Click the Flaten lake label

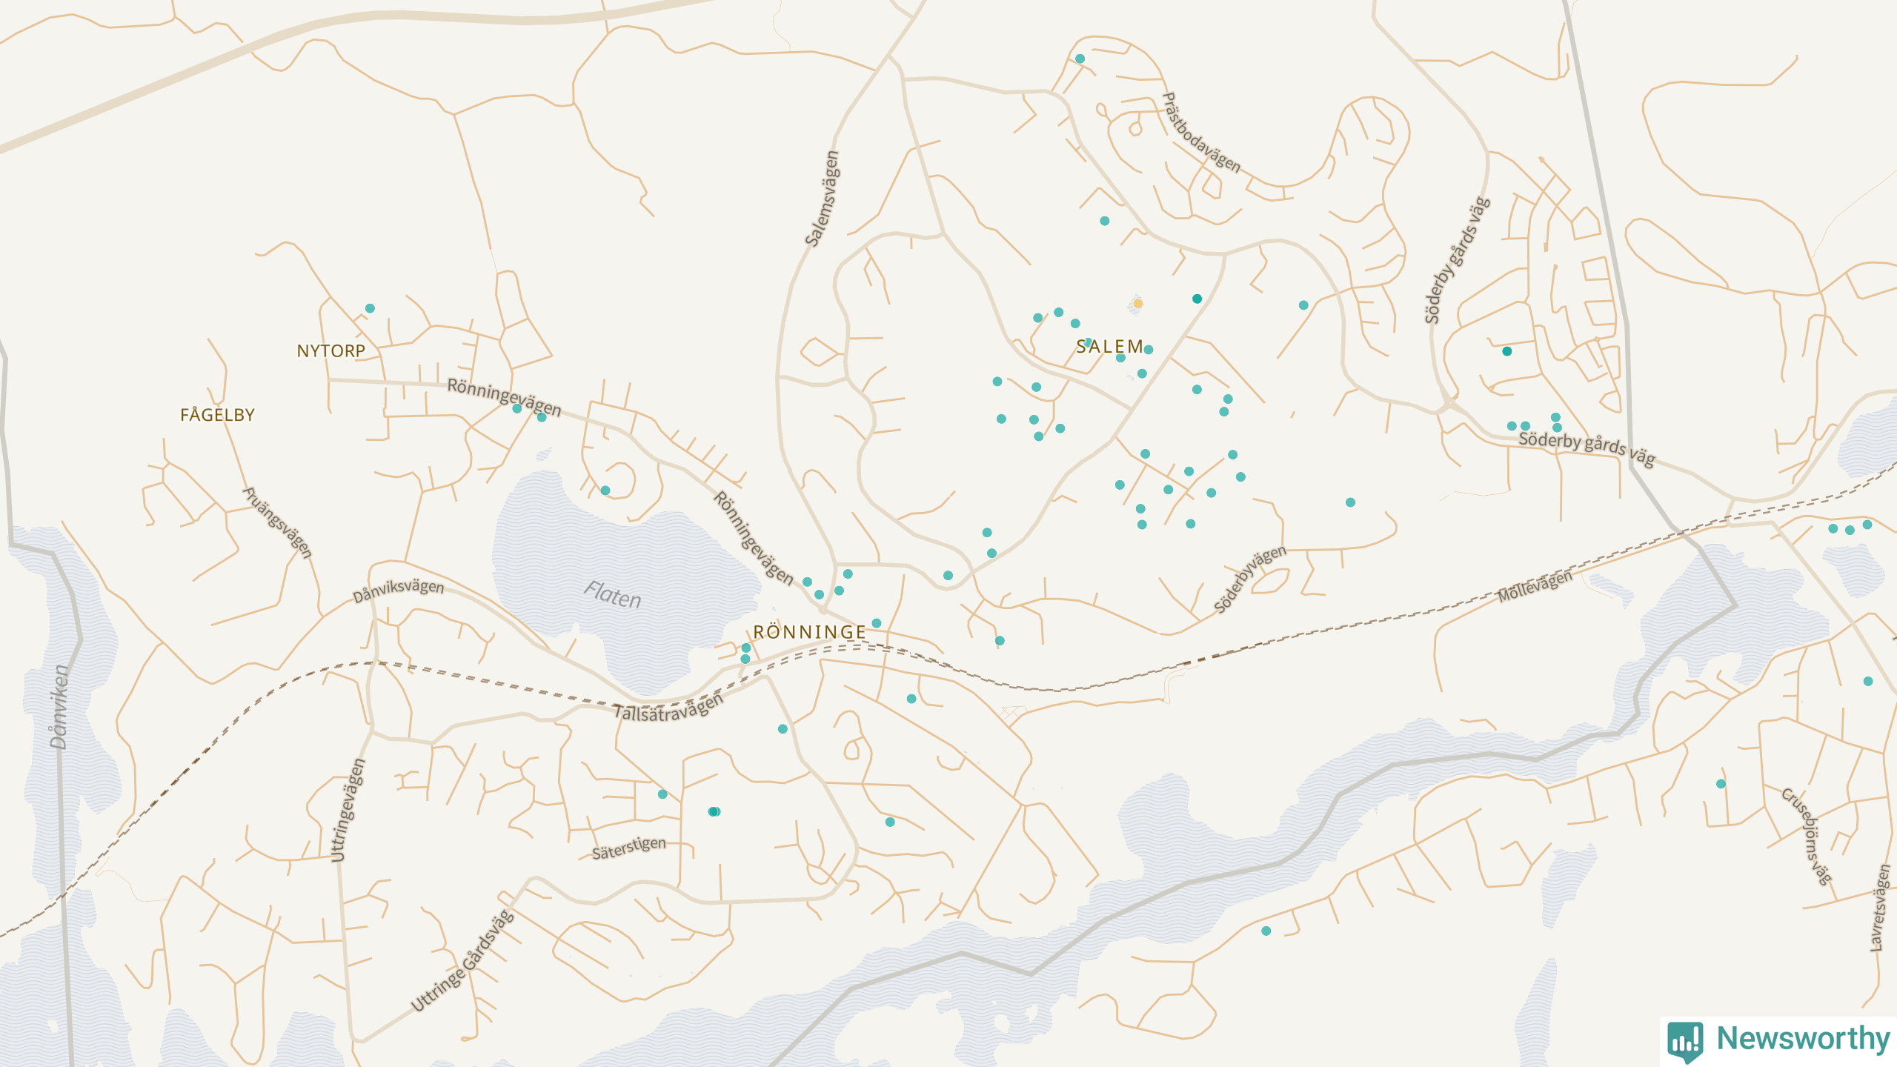point(612,595)
